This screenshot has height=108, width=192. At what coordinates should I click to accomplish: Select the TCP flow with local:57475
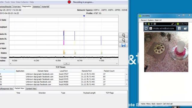tap(62, 79)
